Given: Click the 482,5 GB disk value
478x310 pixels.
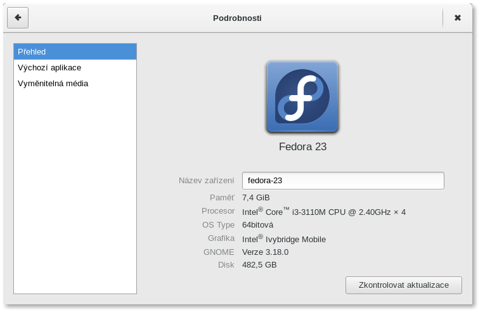Looking at the screenshot, I should [259, 264].
